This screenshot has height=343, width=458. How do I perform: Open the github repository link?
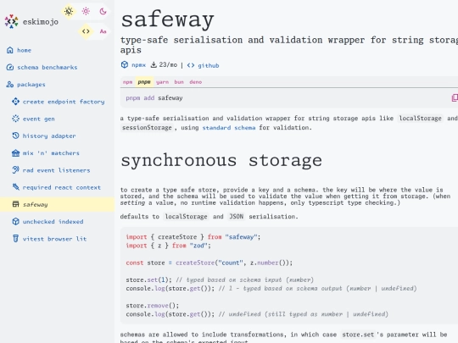click(209, 65)
